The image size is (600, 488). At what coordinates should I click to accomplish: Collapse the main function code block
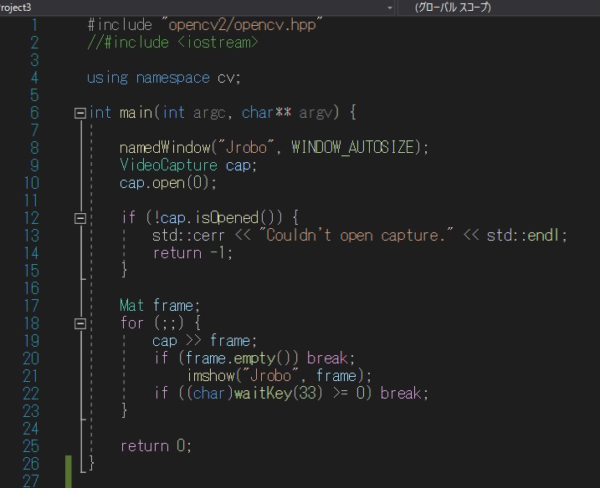80,113
